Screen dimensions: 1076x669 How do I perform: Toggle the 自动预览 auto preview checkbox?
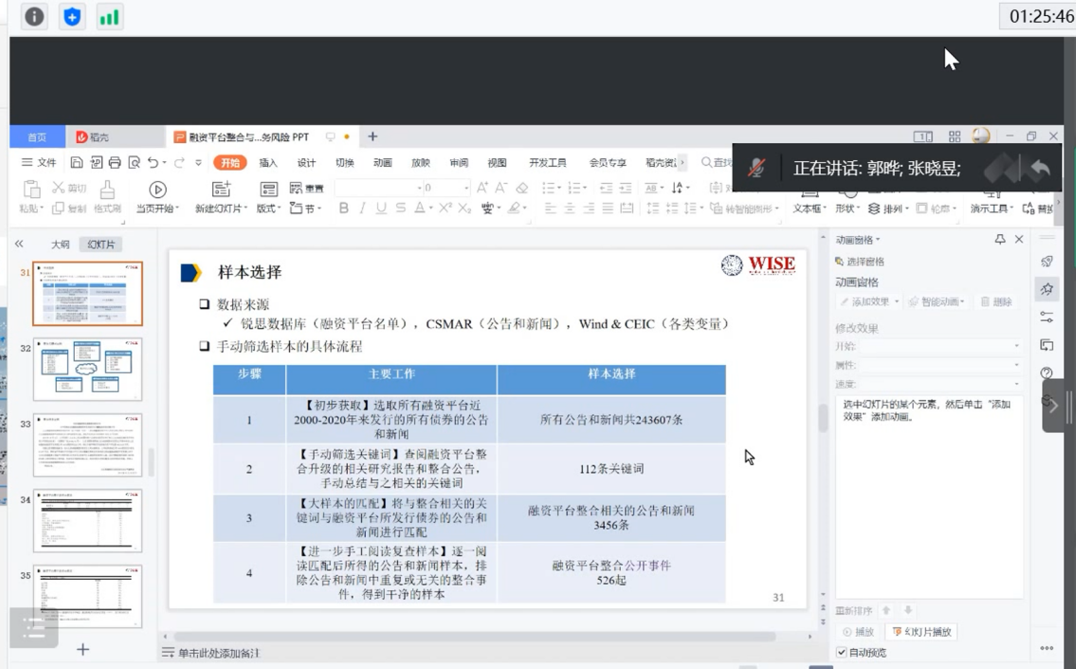[842, 652]
